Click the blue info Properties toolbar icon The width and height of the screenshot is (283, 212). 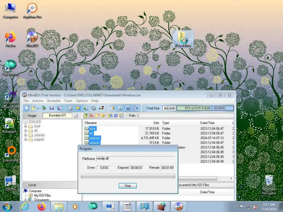click(120, 108)
